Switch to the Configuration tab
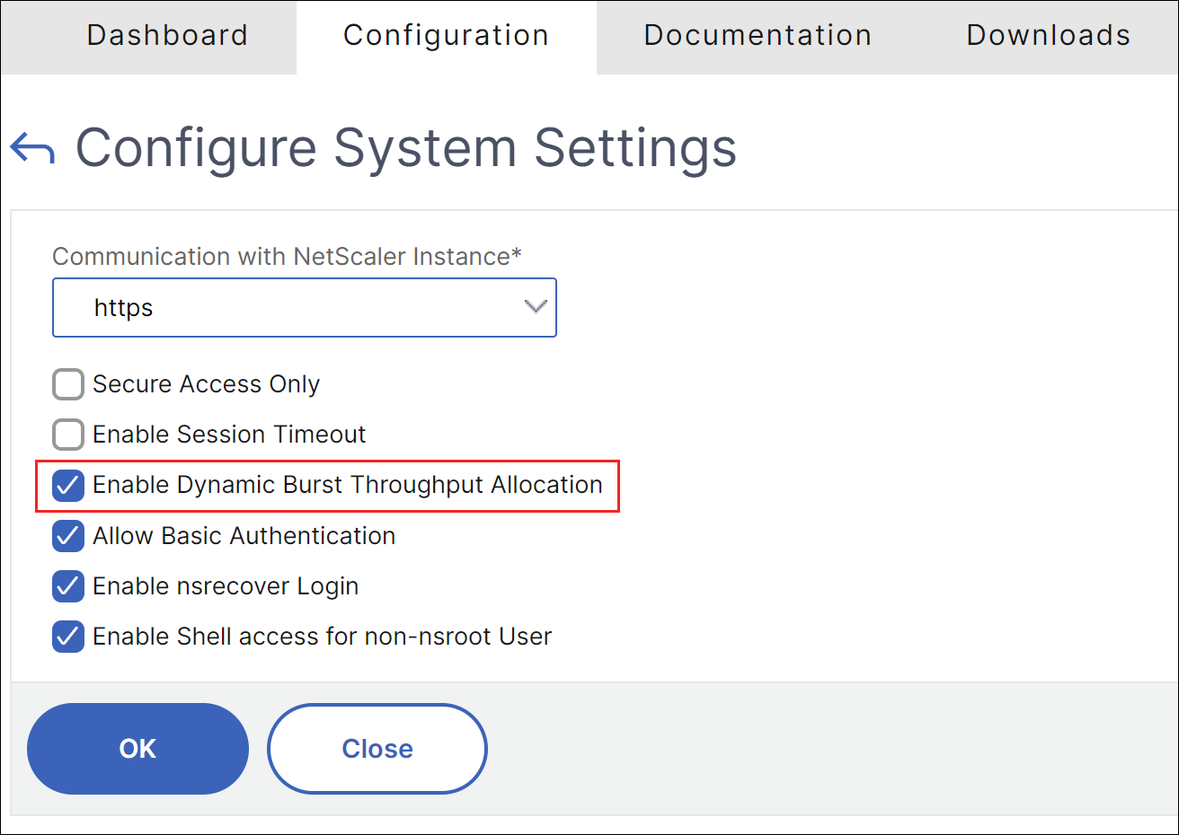 pos(446,36)
